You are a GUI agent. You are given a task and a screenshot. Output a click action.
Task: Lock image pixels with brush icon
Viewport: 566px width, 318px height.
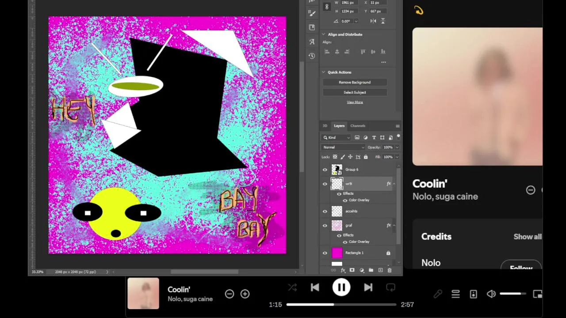pyautogui.click(x=342, y=157)
